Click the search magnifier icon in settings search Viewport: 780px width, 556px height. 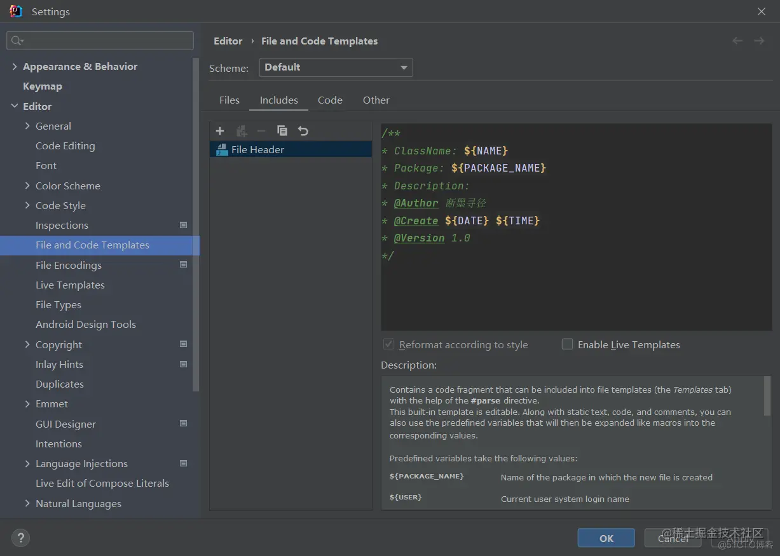17,41
